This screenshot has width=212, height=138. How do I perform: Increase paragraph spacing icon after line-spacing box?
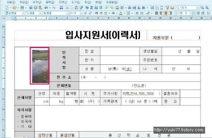tap(198, 13)
